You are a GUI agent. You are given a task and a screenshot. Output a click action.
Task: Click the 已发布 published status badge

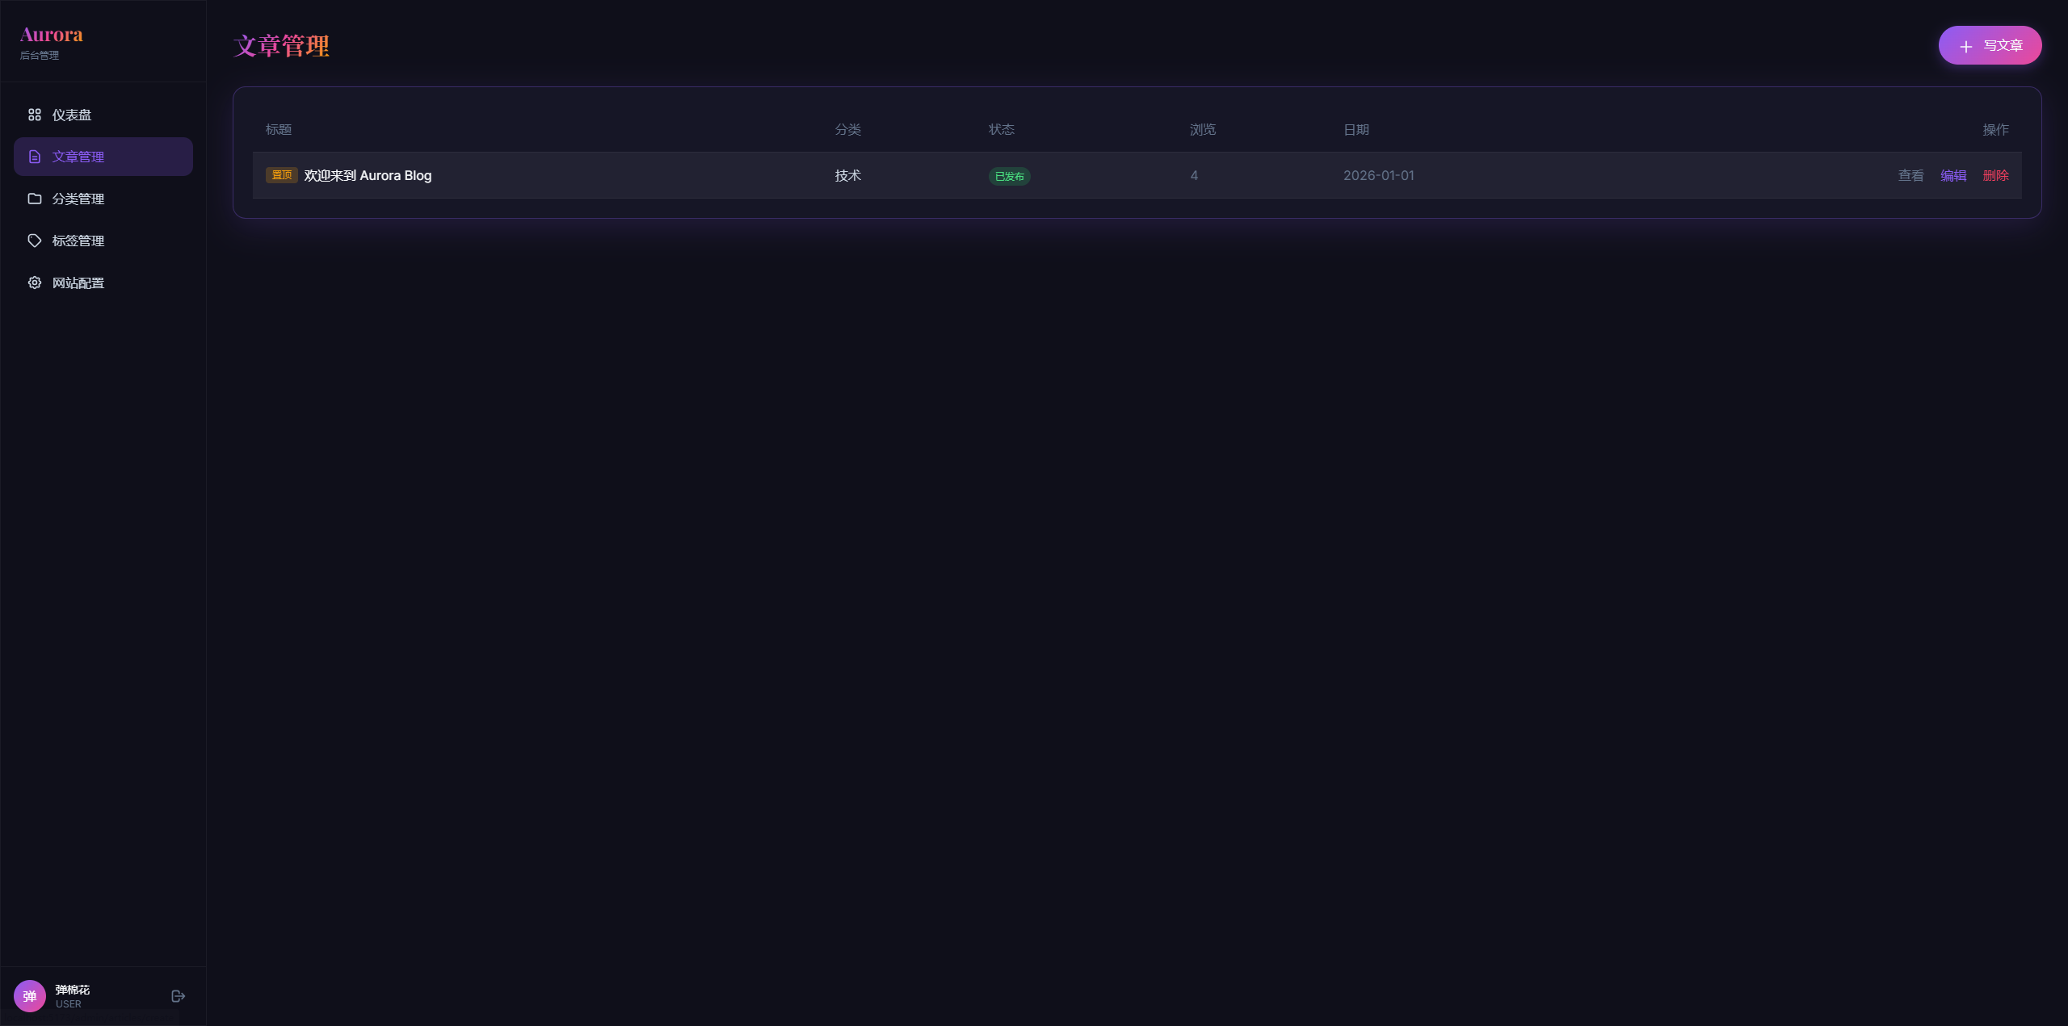pyautogui.click(x=1009, y=176)
